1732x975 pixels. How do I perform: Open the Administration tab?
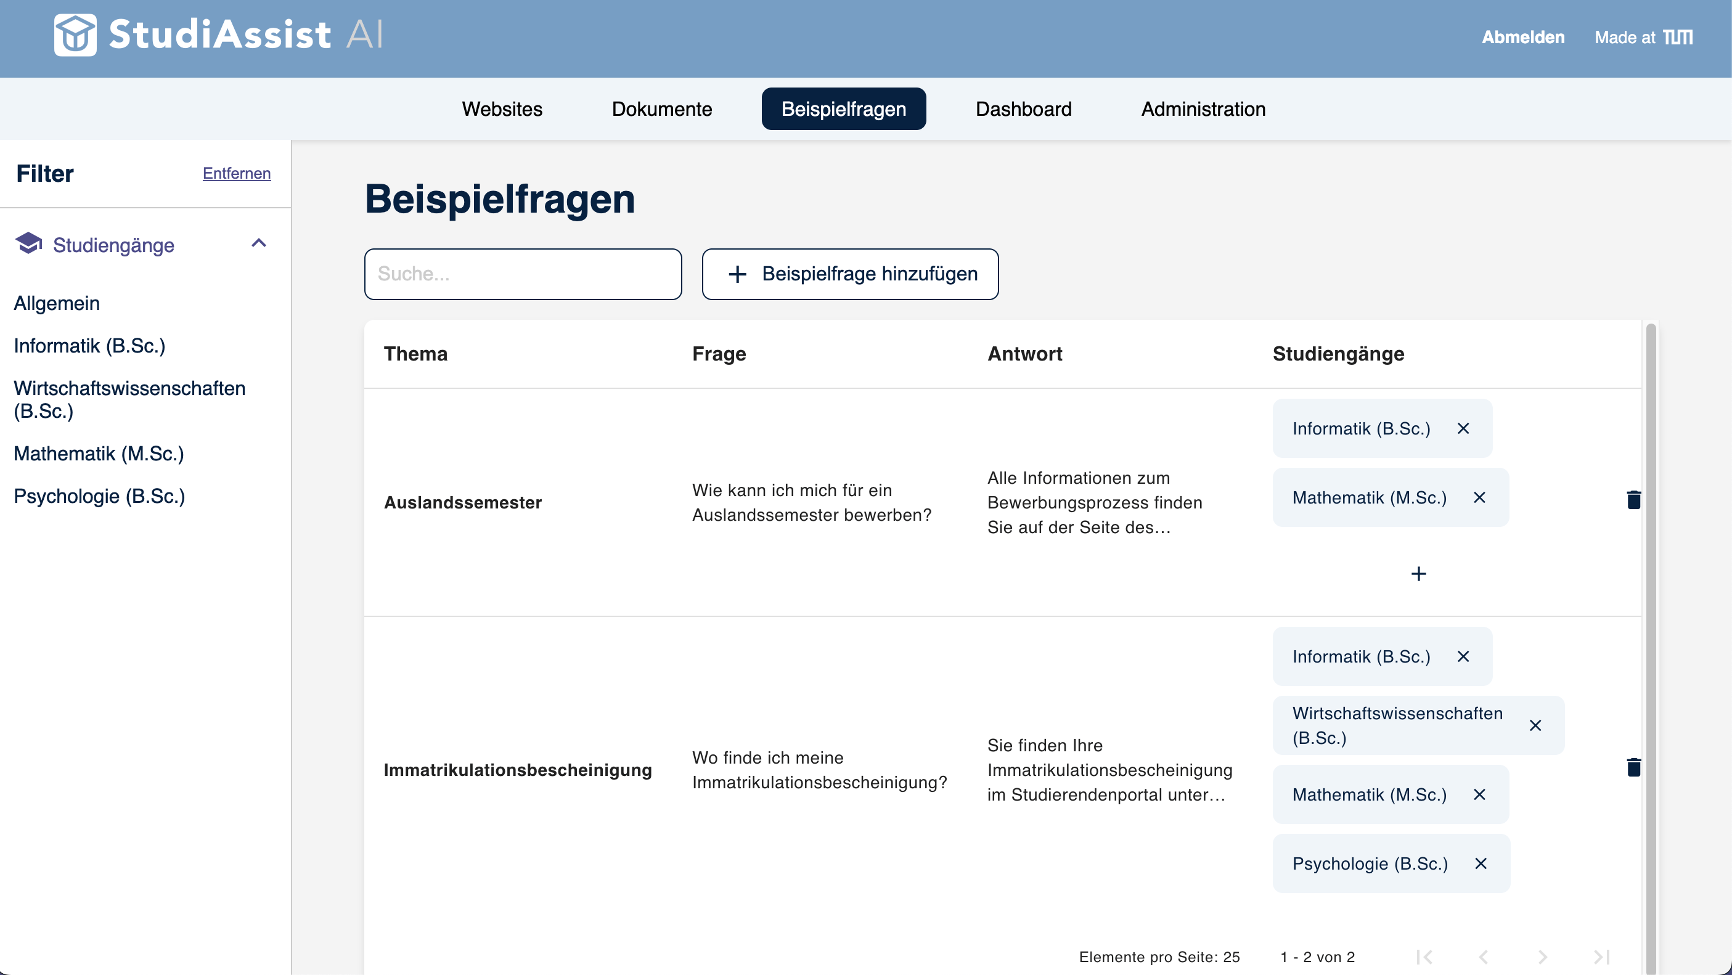pos(1204,109)
